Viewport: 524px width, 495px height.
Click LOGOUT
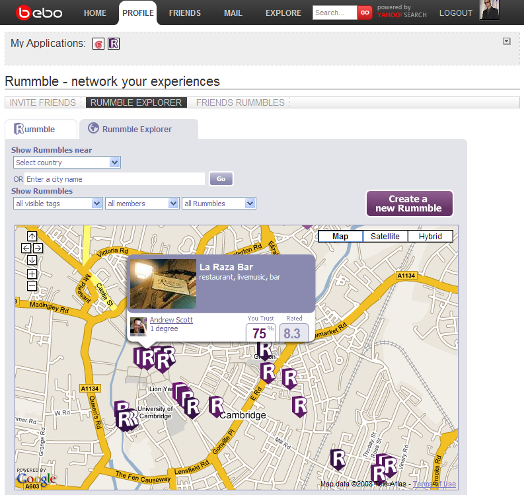pos(456,13)
